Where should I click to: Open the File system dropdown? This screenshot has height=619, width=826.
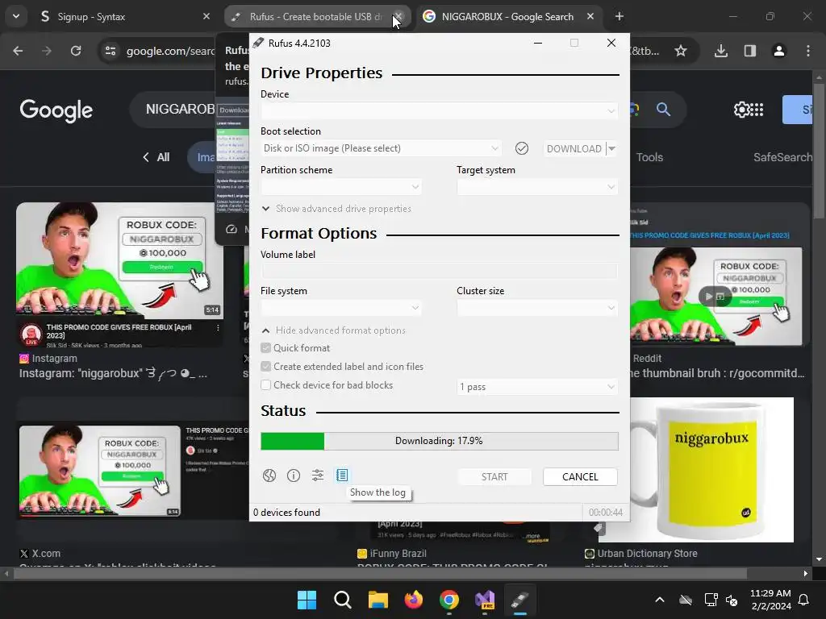341,308
